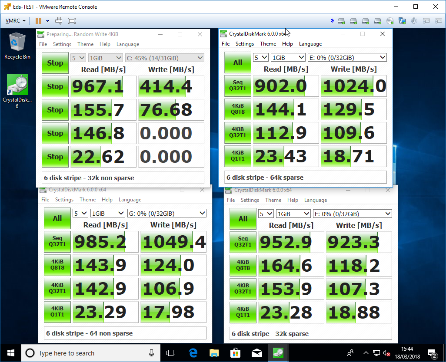
Task: Open dropdown arrow next to pause icon
Action: click(x=47, y=21)
